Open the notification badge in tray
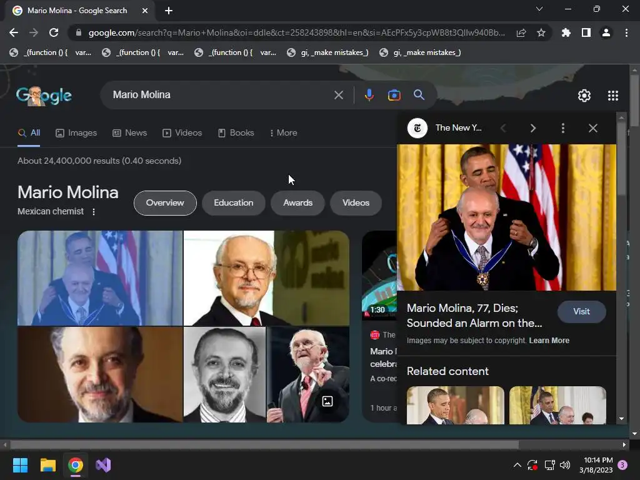The height and width of the screenshot is (480, 640). point(622,465)
